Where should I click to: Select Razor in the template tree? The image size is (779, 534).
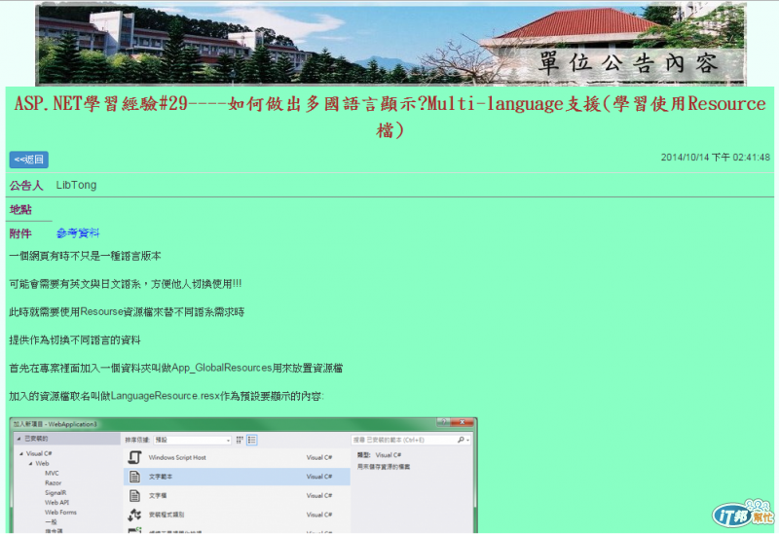[54, 482]
